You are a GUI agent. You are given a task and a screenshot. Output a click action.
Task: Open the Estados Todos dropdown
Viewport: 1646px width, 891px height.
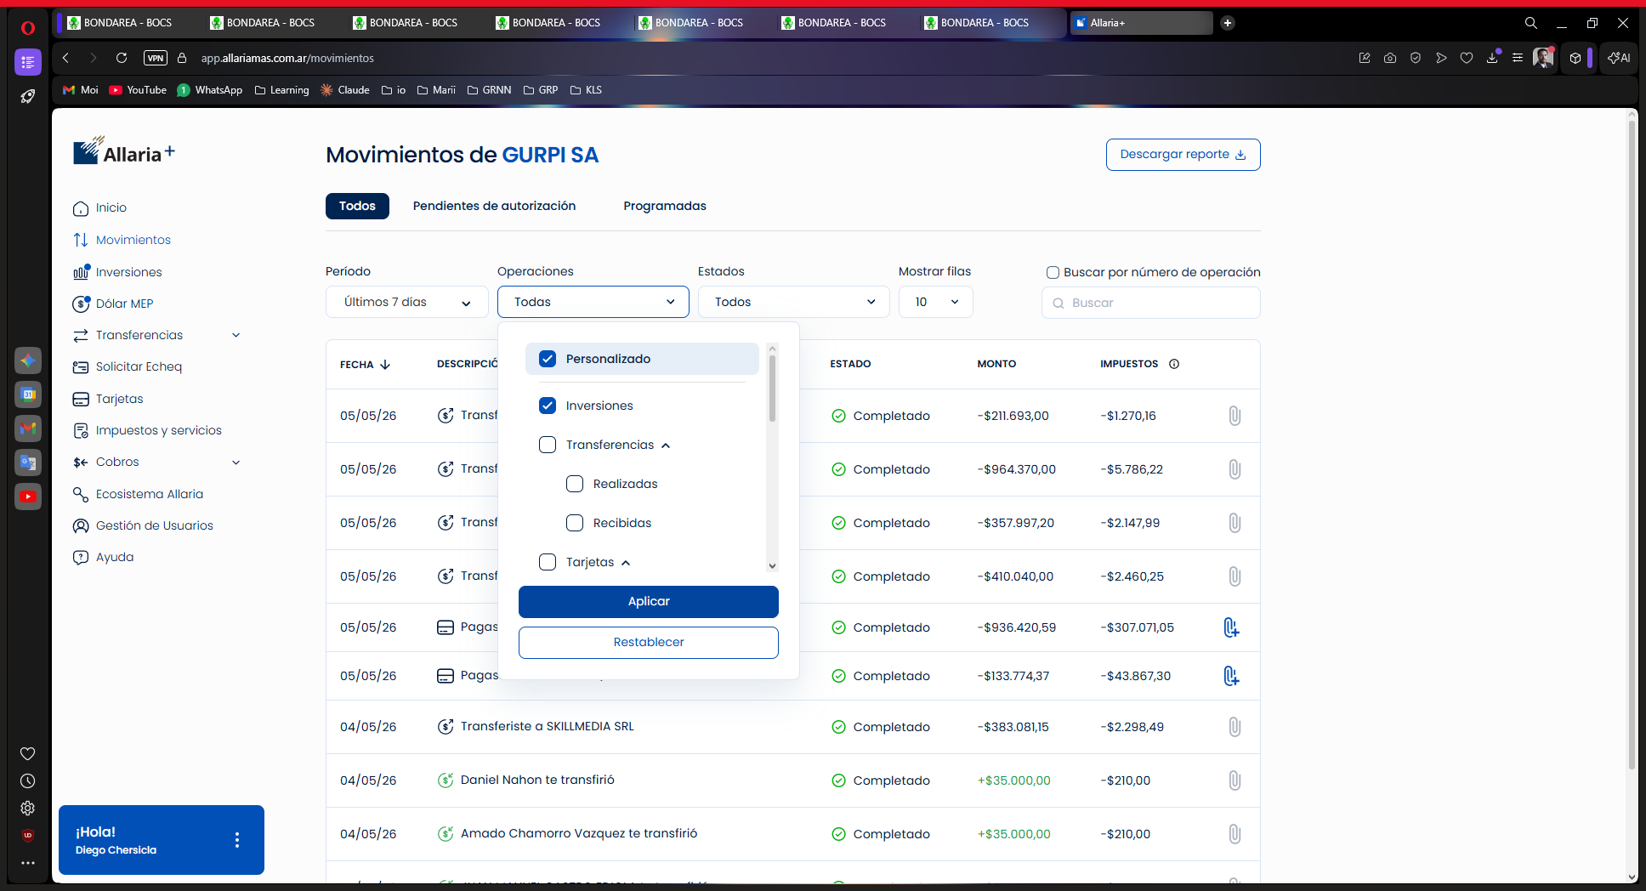[794, 302]
